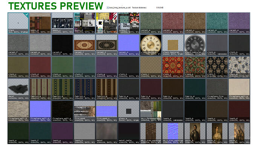This screenshot has height=146, width=260.
Task: Open the metal_table texture
Action: (128, 133)
